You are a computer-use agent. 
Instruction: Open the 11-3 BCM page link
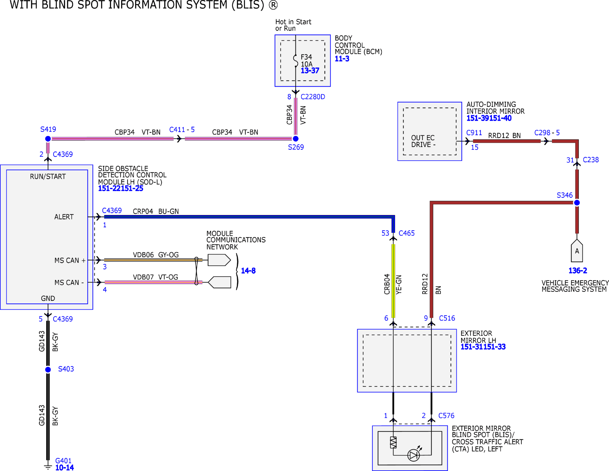342,59
